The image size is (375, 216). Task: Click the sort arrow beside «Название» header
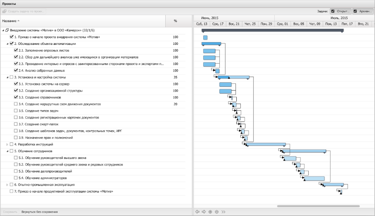click(x=19, y=21)
